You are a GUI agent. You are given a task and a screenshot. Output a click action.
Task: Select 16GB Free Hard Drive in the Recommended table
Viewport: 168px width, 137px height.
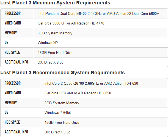coord(62,122)
